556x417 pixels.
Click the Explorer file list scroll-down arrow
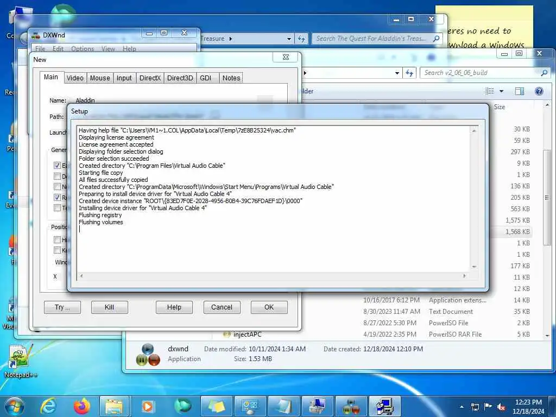547,335
